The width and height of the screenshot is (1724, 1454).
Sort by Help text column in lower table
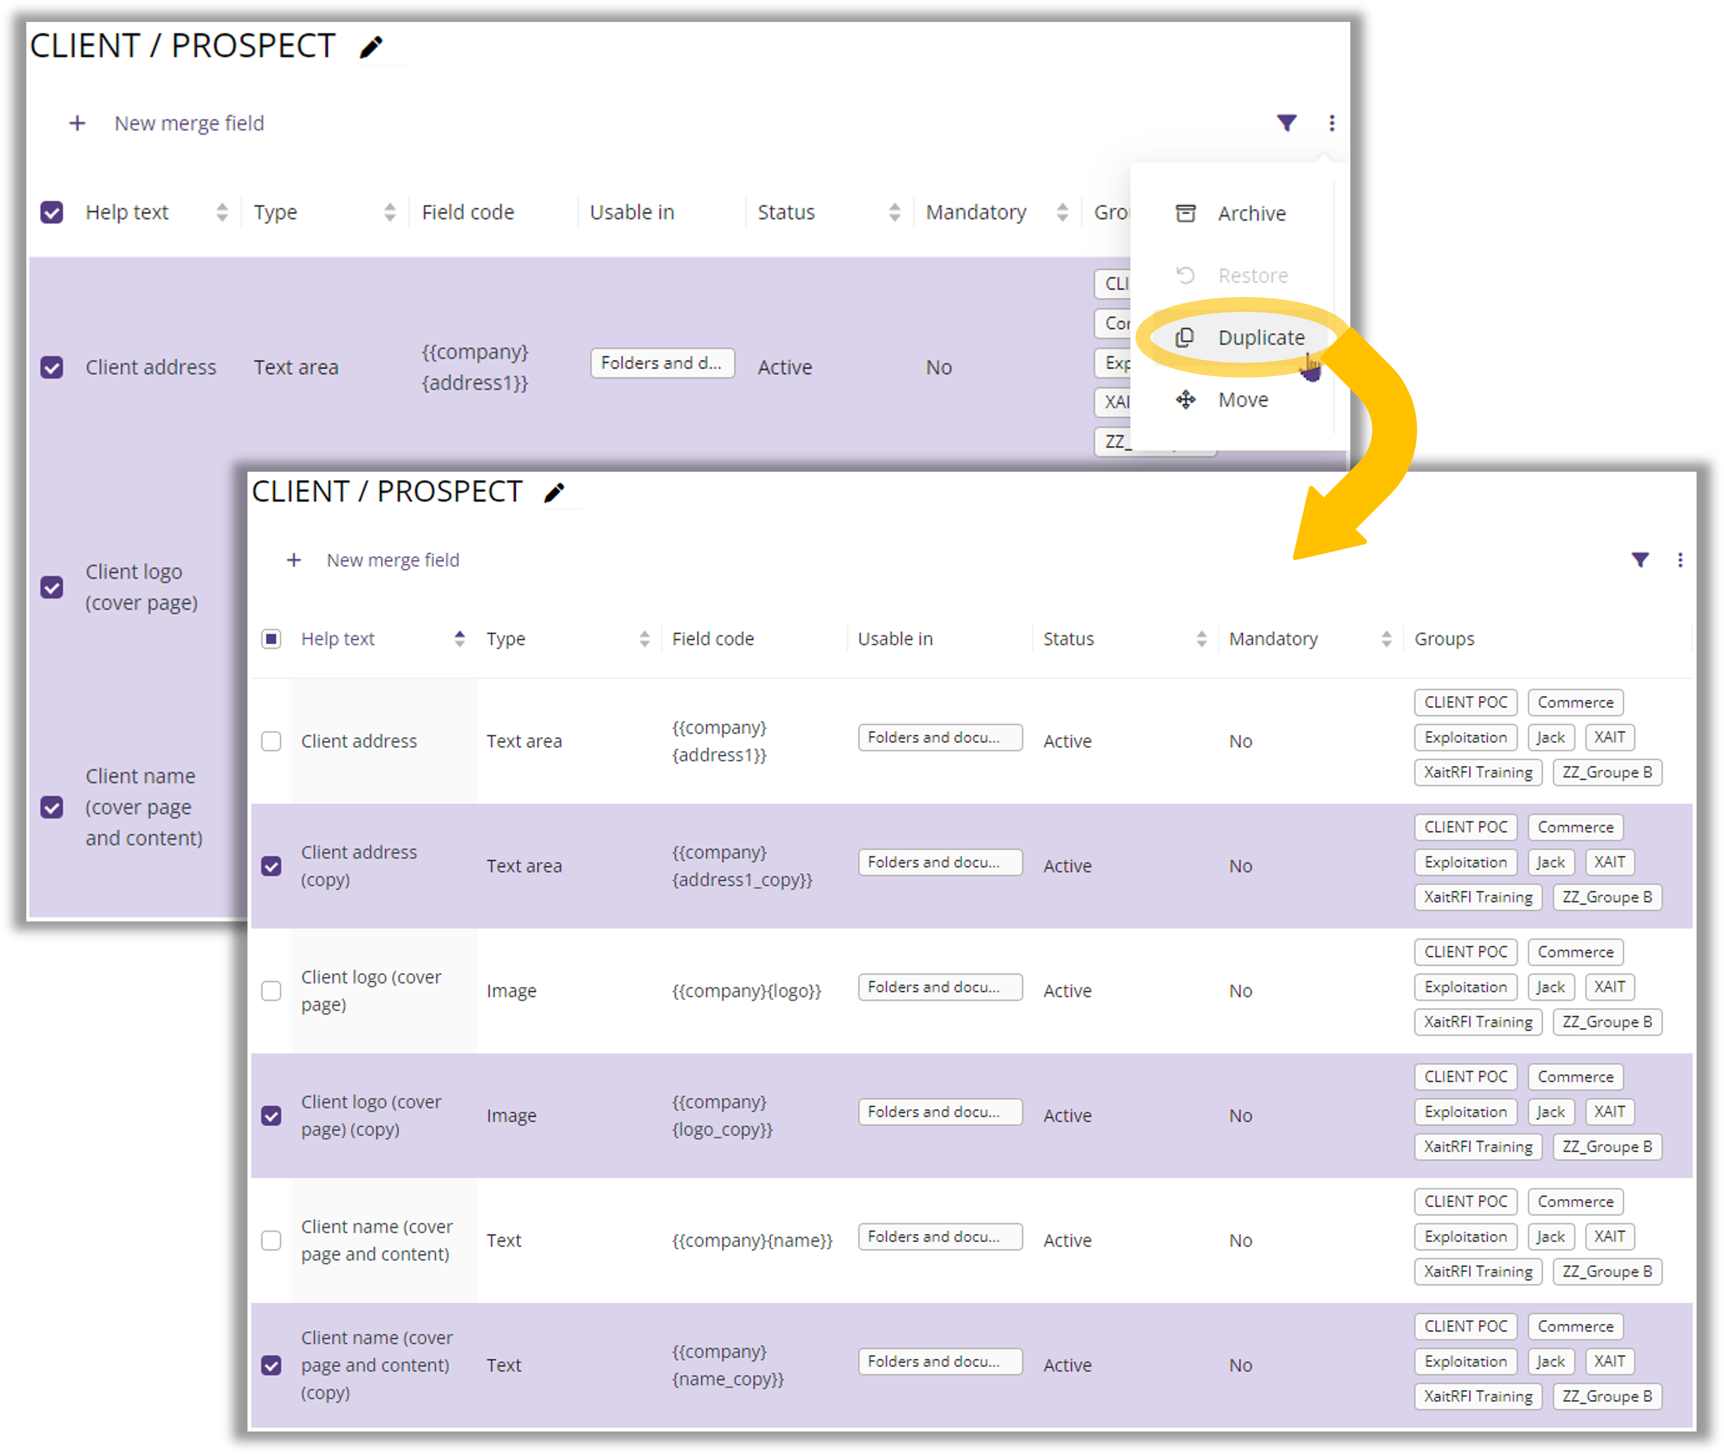click(x=459, y=639)
